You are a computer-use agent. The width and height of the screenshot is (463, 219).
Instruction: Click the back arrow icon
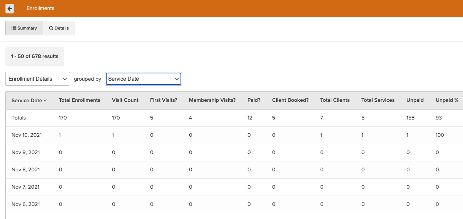10,8
